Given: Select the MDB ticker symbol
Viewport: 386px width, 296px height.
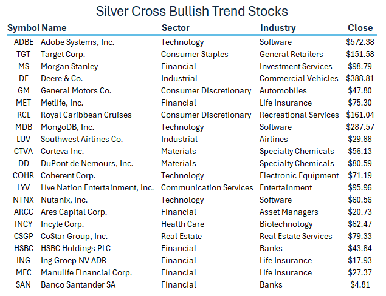Looking at the screenshot, I should point(24,127).
